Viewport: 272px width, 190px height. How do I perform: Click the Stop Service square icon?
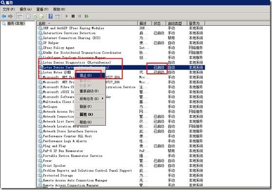pos(73,16)
